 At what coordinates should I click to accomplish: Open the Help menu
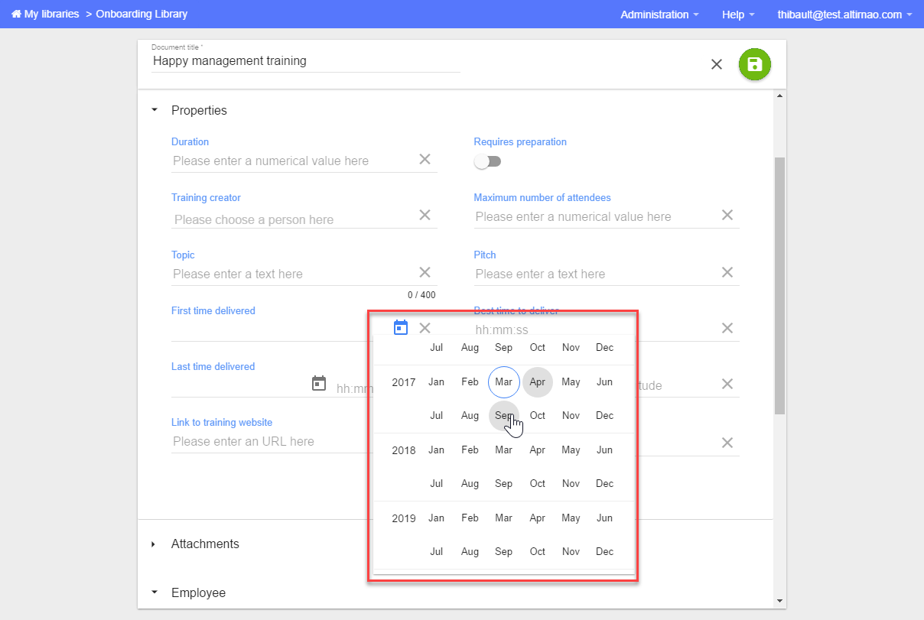coord(738,15)
